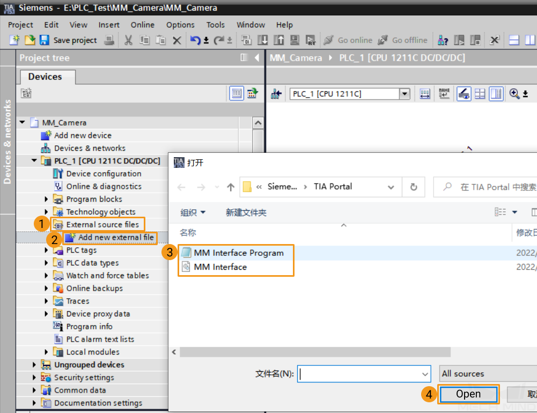Click the Split editor horizontally icon
Screen dimensions: 537x413
(514, 40)
